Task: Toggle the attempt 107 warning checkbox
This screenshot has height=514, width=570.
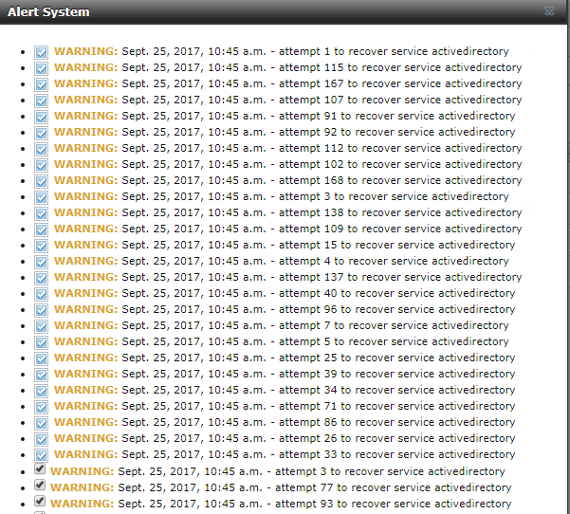Action: 41,101
